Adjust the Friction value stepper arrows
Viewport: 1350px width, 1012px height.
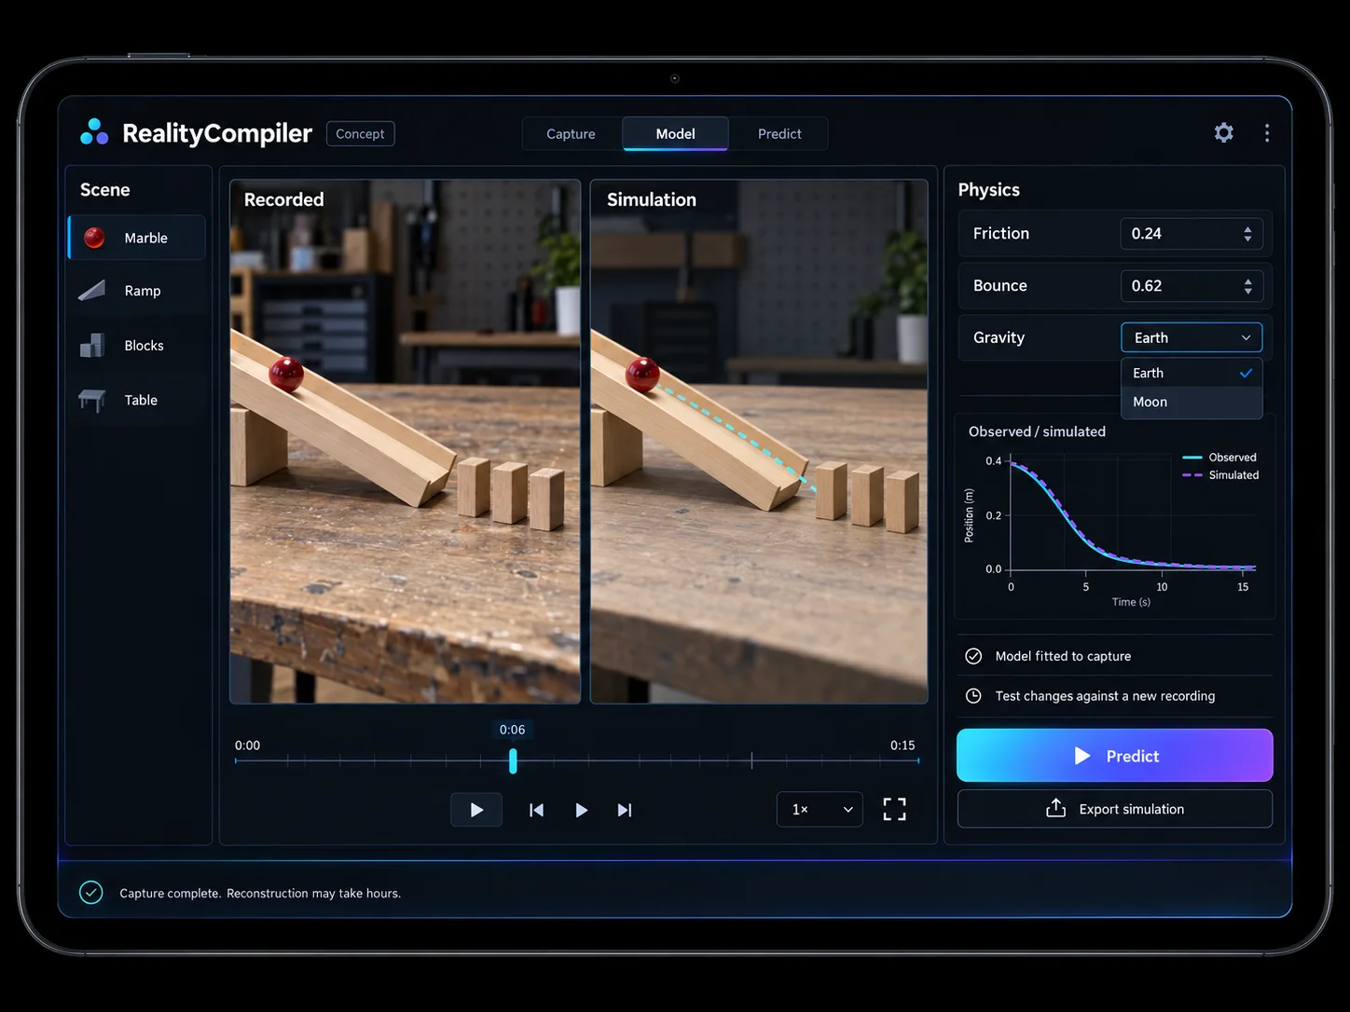coord(1247,234)
